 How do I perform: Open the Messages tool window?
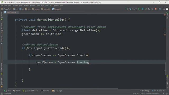(x=57, y=91)
